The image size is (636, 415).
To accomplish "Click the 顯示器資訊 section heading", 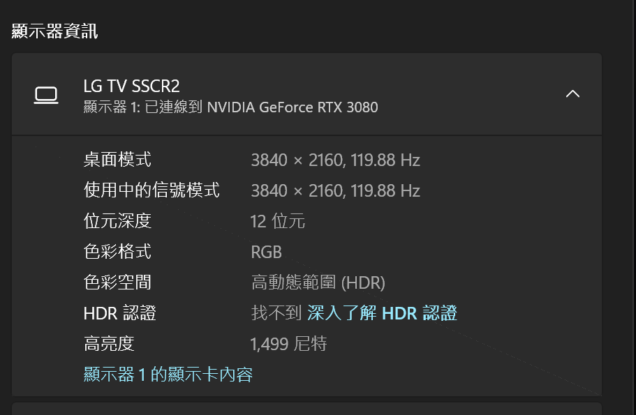I will pos(54,31).
